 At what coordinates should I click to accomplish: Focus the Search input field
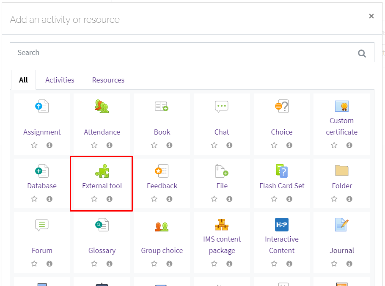[192, 52]
